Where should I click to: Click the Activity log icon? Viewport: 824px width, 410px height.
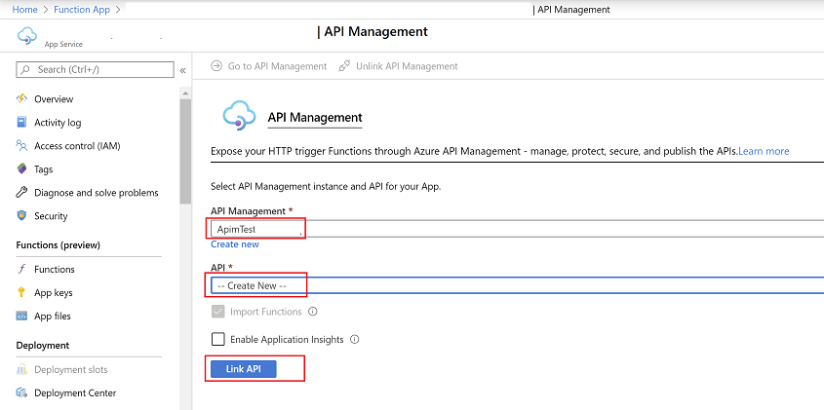[x=21, y=123]
